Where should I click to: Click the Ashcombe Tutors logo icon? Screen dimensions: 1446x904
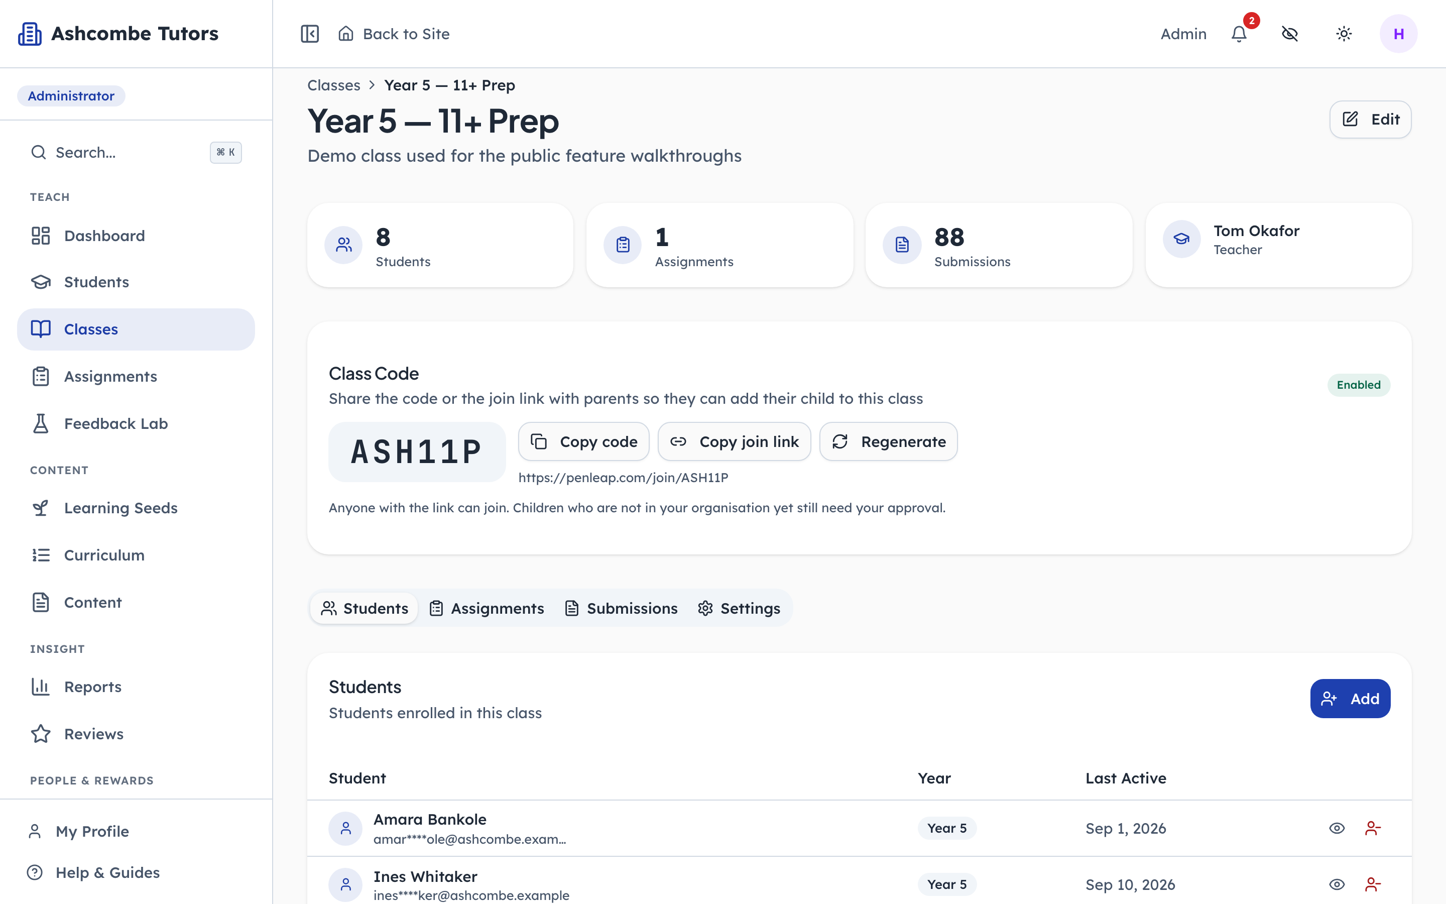[30, 34]
